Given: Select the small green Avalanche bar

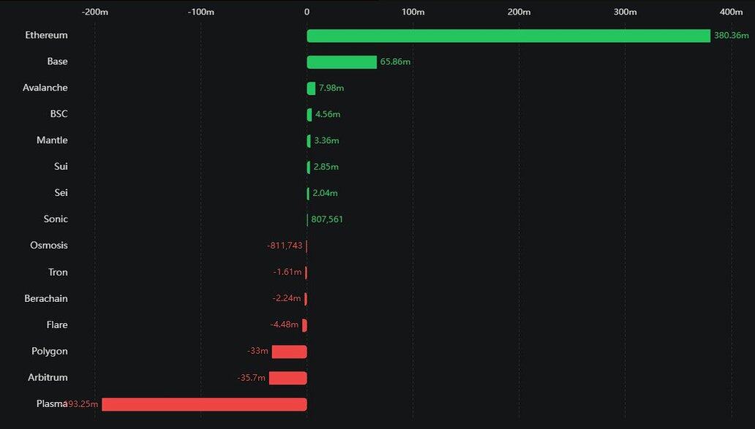Looking at the screenshot, I should [x=312, y=88].
